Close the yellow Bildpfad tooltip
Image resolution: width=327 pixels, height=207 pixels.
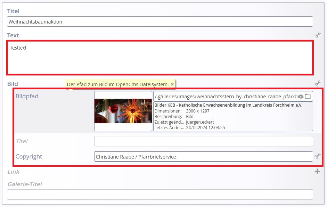pyautogui.click(x=172, y=84)
